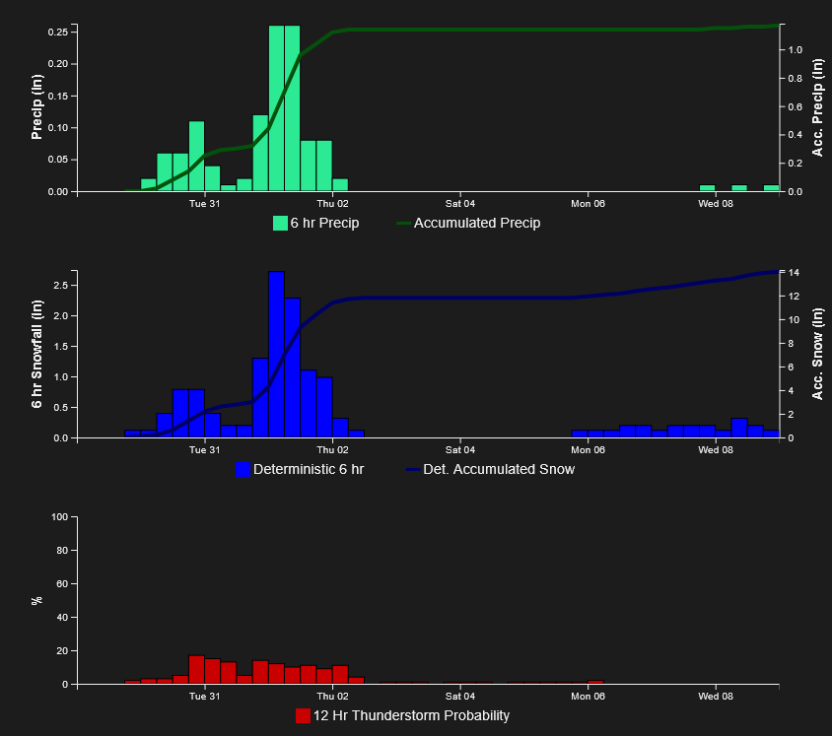Click 'Mon 06' label on the snowfall chart
This screenshot has height=736, width=832.
tap(588, 450)
